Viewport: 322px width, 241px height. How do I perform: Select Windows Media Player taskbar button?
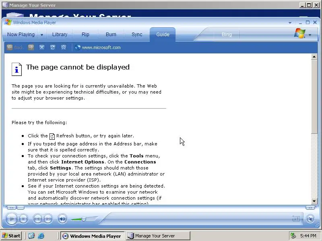93,236
